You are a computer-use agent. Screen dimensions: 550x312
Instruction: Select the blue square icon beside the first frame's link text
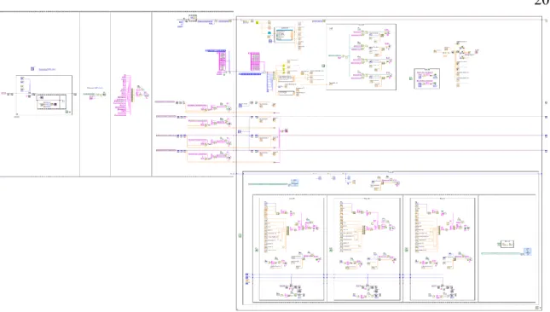click(32, 69)
